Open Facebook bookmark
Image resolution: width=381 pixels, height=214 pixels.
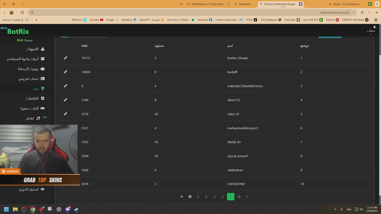(x=205, y=20)
